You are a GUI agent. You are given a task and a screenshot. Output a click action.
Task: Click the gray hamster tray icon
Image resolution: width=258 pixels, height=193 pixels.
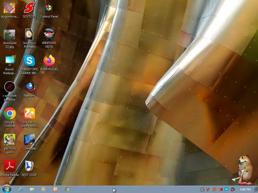coord(202,189)
